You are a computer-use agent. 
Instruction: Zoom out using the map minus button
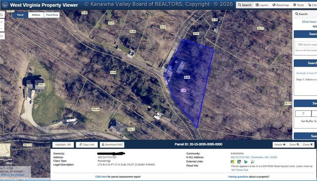click(1, 29)
